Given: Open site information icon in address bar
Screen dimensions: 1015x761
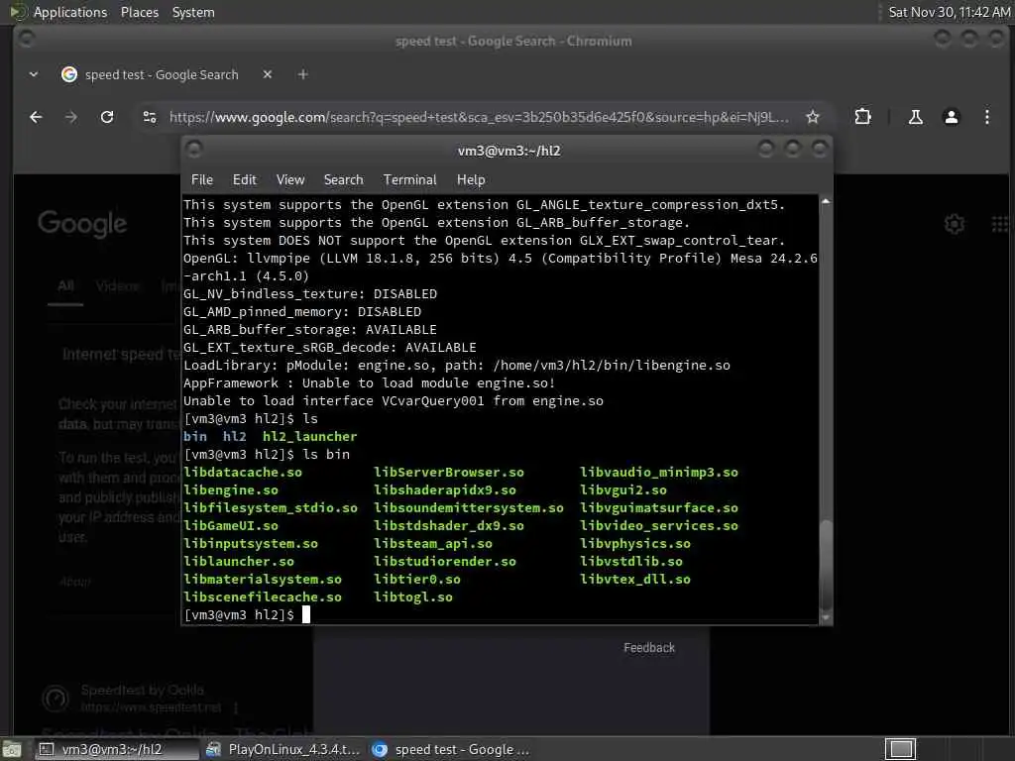Looking at the screenshot, I should click(x=150, y=117).
